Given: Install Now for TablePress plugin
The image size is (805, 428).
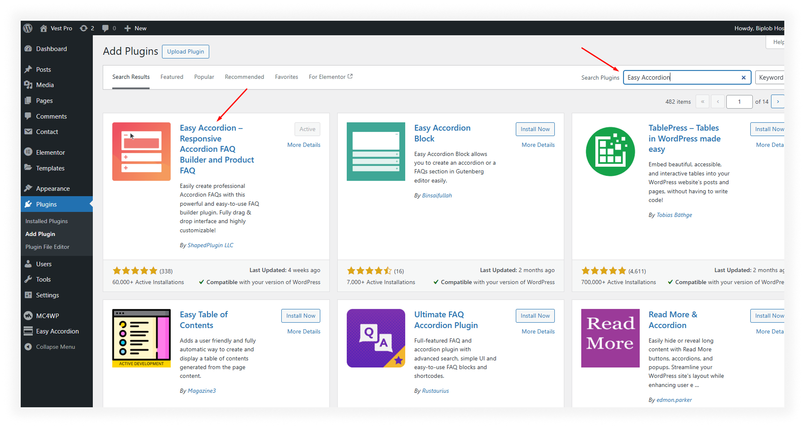Looking at the screenshot, I should (x=767, y=129).
